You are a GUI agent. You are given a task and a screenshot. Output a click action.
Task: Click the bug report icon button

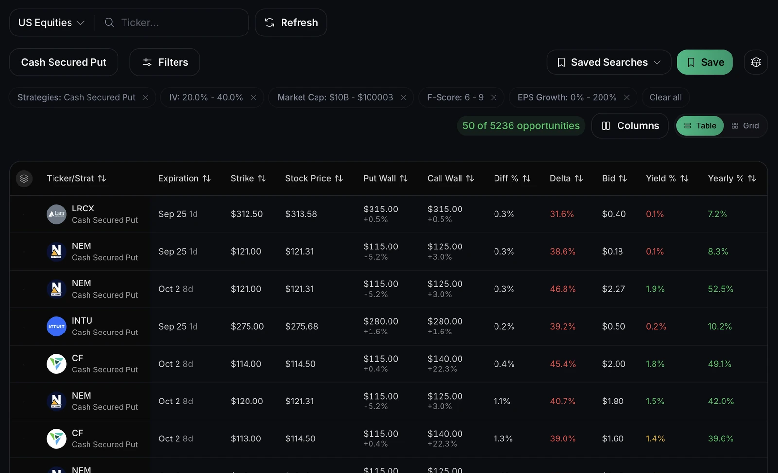(x=756, y=62)
